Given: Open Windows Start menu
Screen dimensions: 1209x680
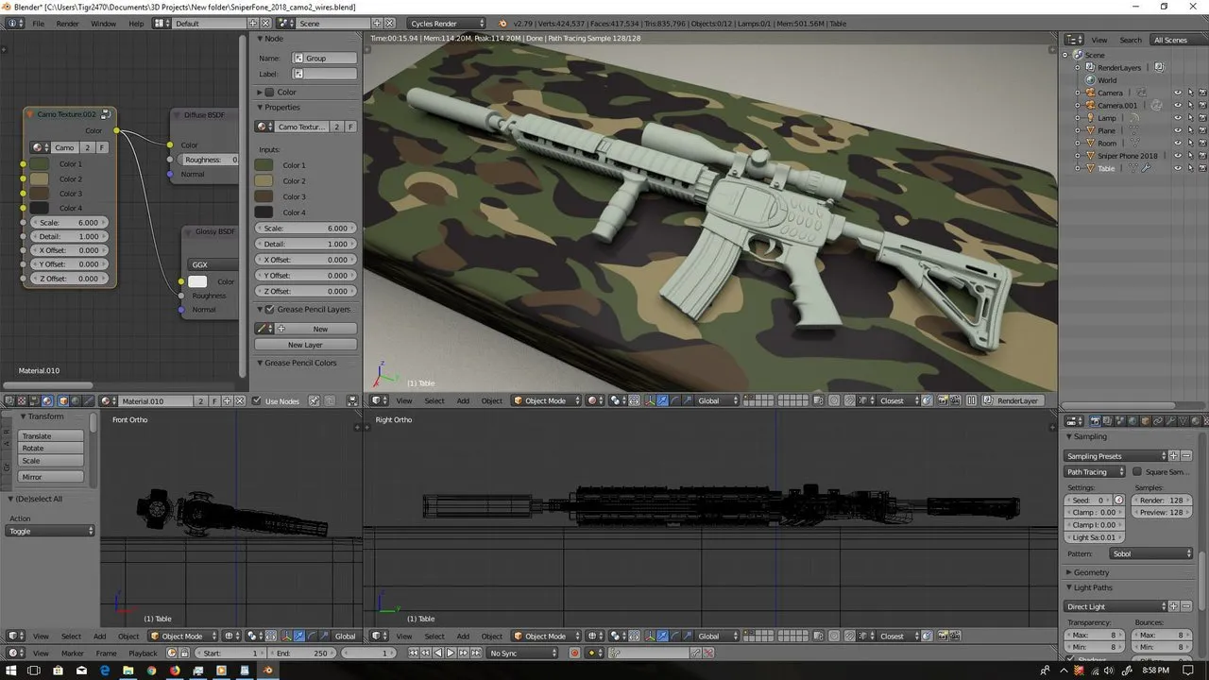Looking at the screenshot, I should (x=10, y=671).
